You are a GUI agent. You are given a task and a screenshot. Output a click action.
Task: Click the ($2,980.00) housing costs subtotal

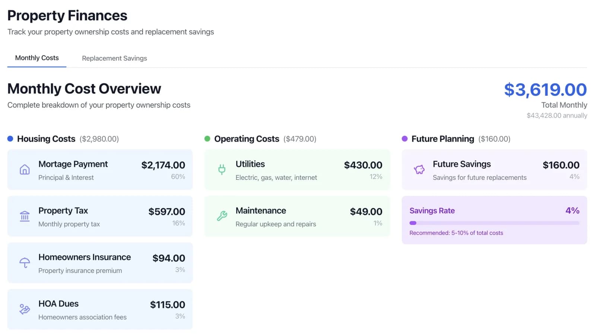pyautogui.click(x=99, y=139)
